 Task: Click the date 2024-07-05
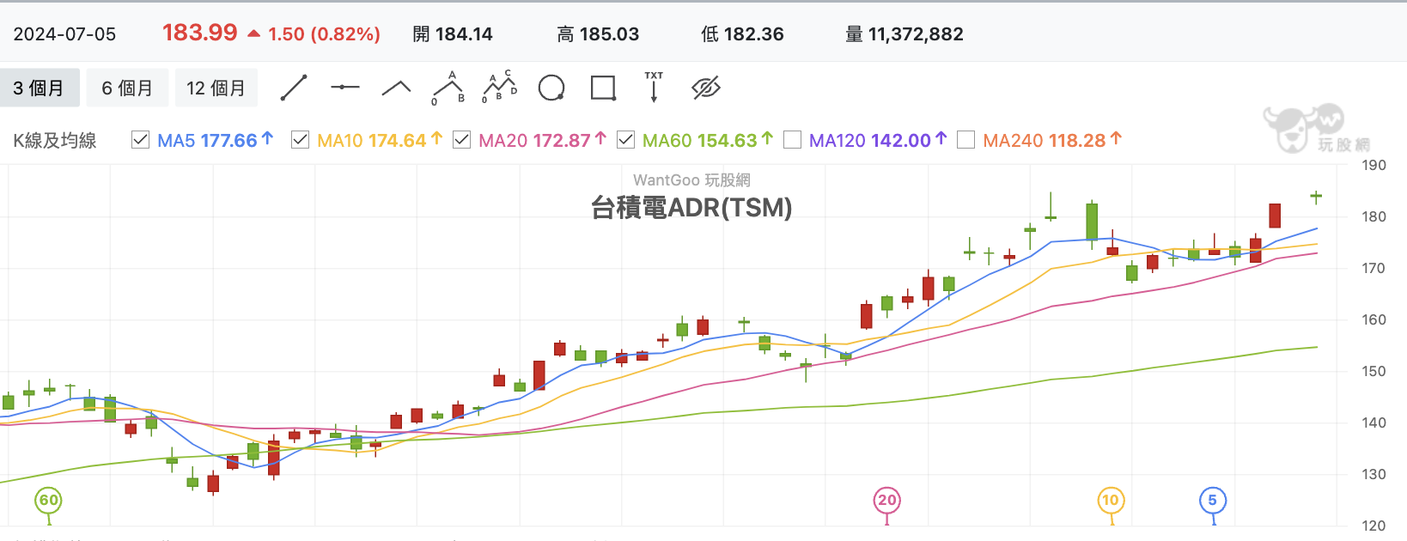(64, 34)
